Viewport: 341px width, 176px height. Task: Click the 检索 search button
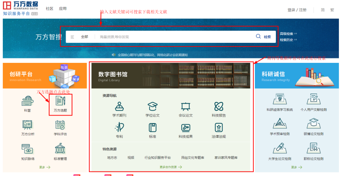click(264, 37)
